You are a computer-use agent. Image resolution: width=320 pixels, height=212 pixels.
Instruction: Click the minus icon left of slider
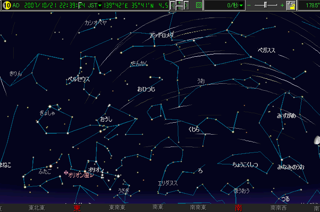tap(249, 5)
